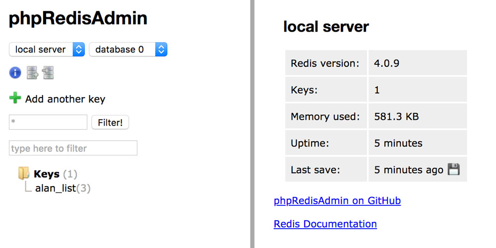Click the Redis version value 4.0.9
This screenshot has width=496, height=248.
[x=387, y=63]
